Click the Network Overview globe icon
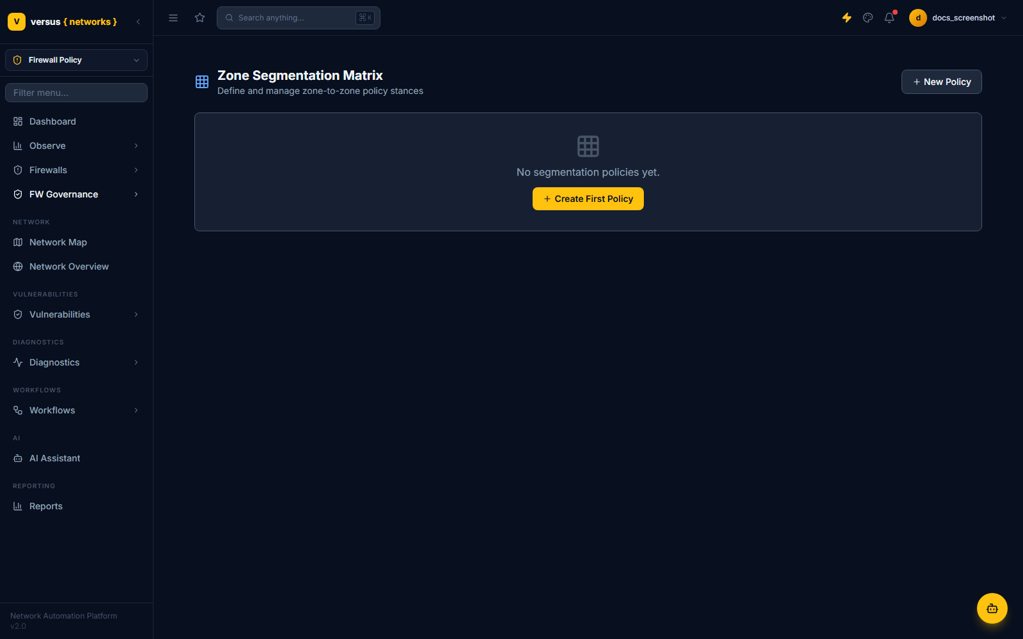Screen dimensions: 1023x639 coord(18,266)
